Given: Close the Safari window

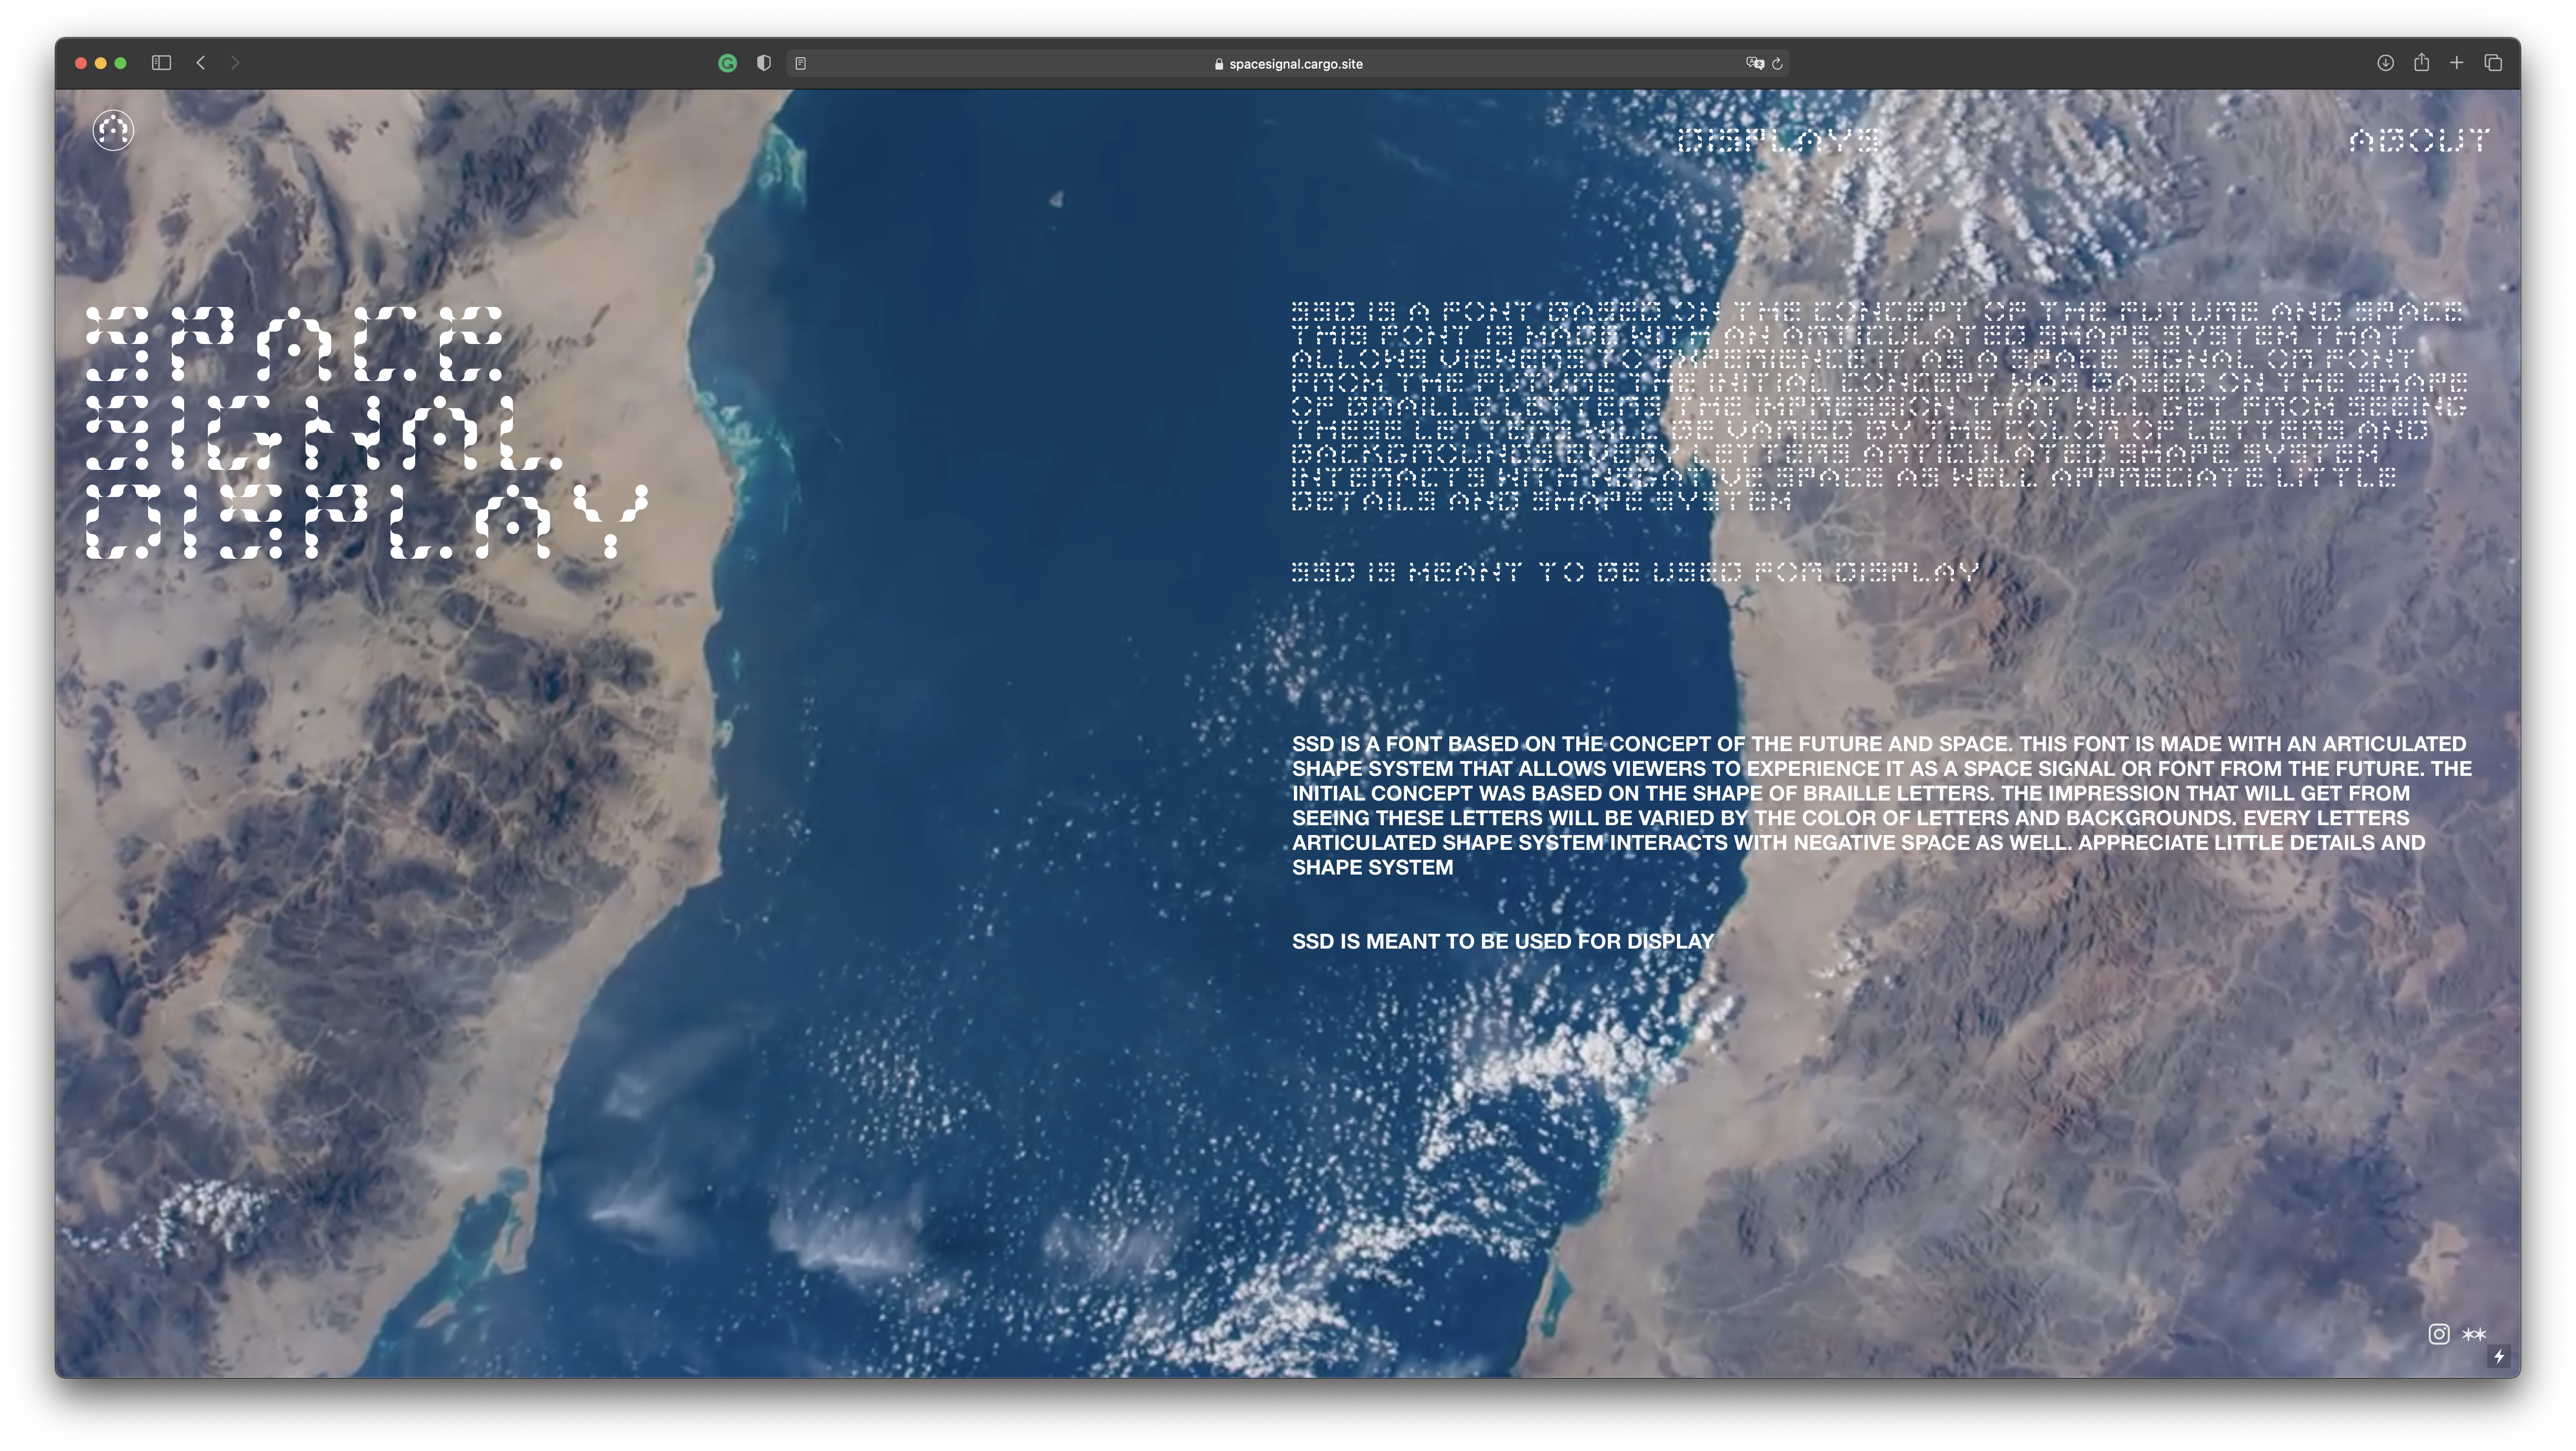Looking at the screenshot, I should pos(81,63).
